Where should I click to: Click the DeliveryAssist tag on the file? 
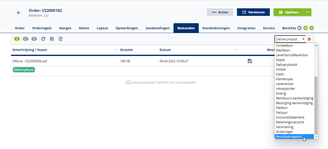click(x=24, y=70)
